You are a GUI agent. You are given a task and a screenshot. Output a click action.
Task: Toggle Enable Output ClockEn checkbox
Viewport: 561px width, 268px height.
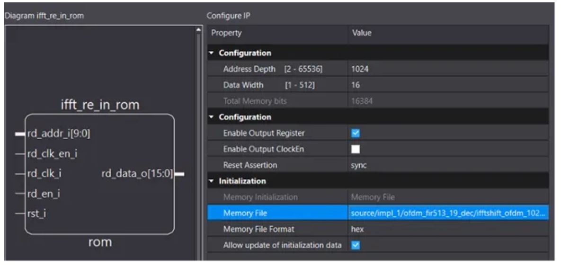(x=355, y=149)
